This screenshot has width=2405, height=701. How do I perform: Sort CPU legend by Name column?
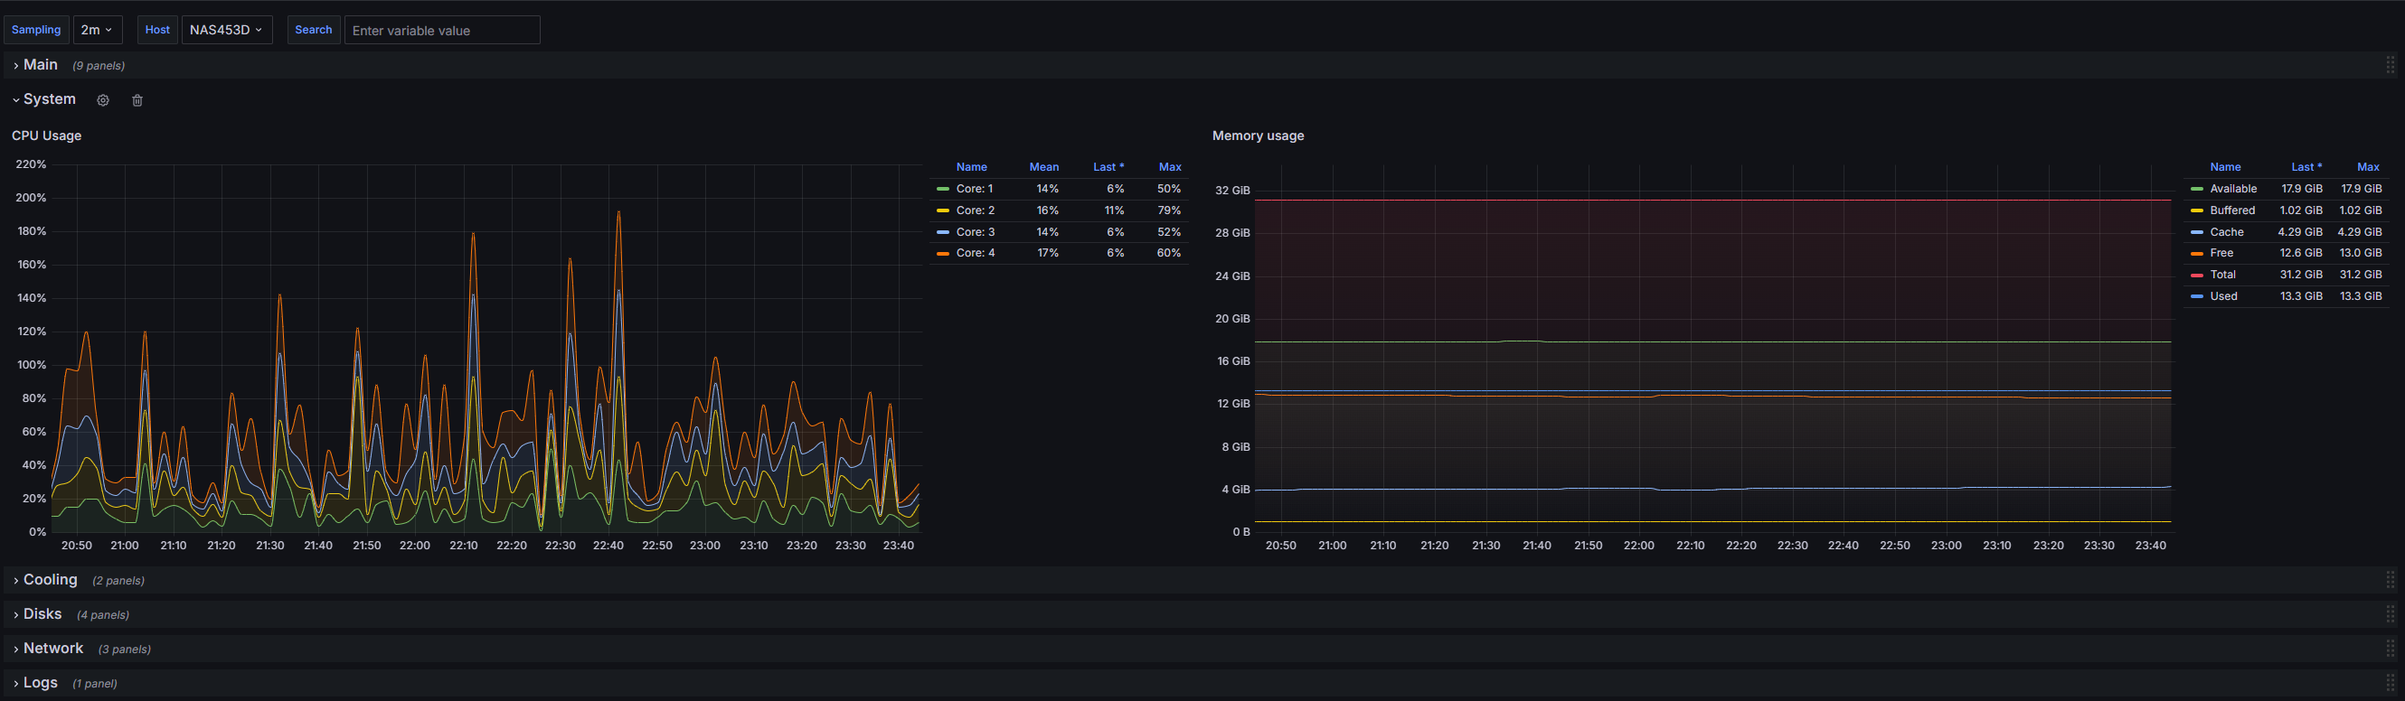971,167
